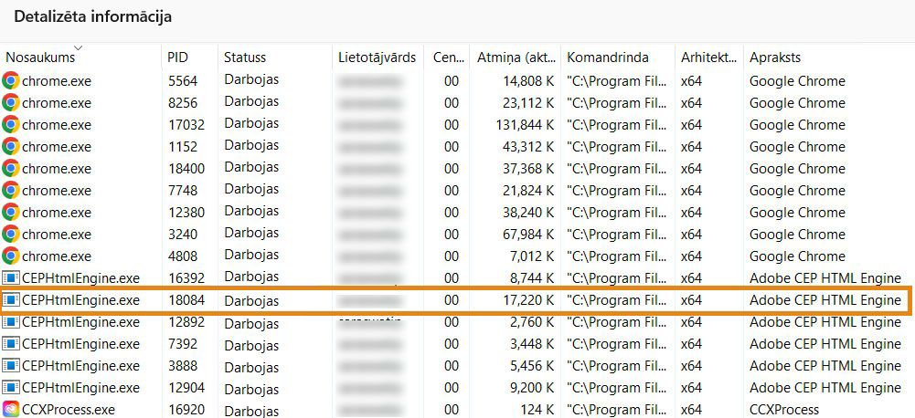This screenshot has width=915, height=418.
Task: Select the CCXProcess.exe process name
Action: [69, 409]
